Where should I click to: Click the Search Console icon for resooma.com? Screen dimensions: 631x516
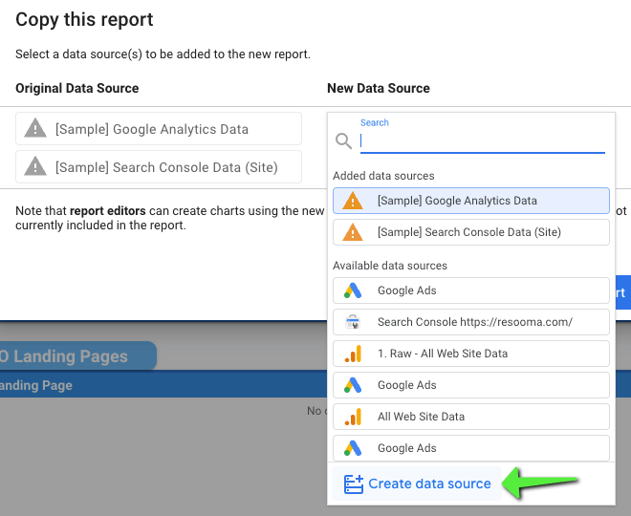353,322
